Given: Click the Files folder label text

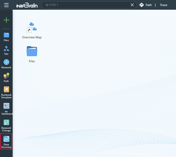Looking at the screenshot, I should (x=32, y=61).
